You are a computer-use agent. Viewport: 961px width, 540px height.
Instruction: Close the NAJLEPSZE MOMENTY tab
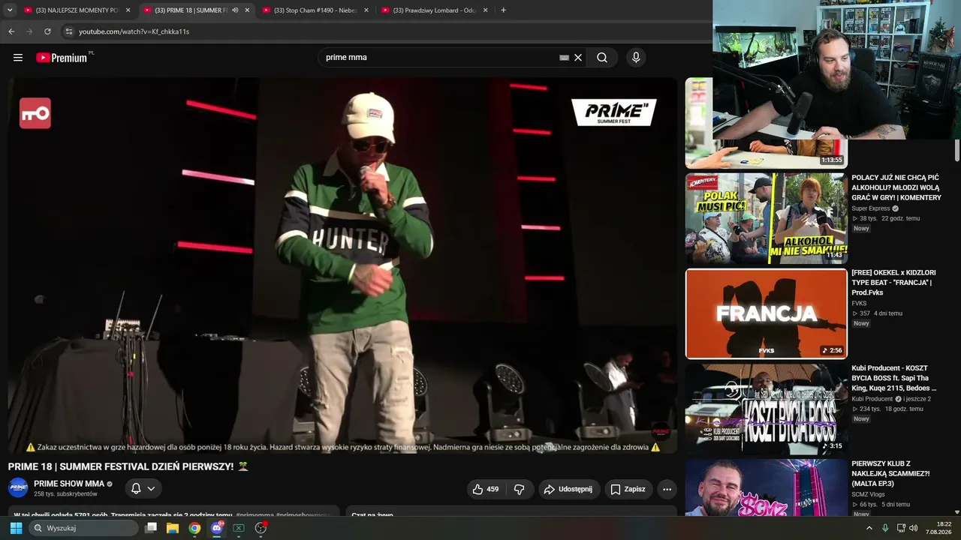pyautogui.click(x=128, y=10)
